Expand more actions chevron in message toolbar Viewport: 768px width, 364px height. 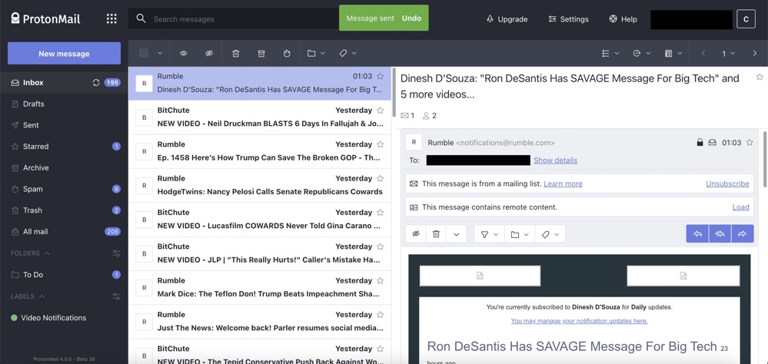point(456,234)
